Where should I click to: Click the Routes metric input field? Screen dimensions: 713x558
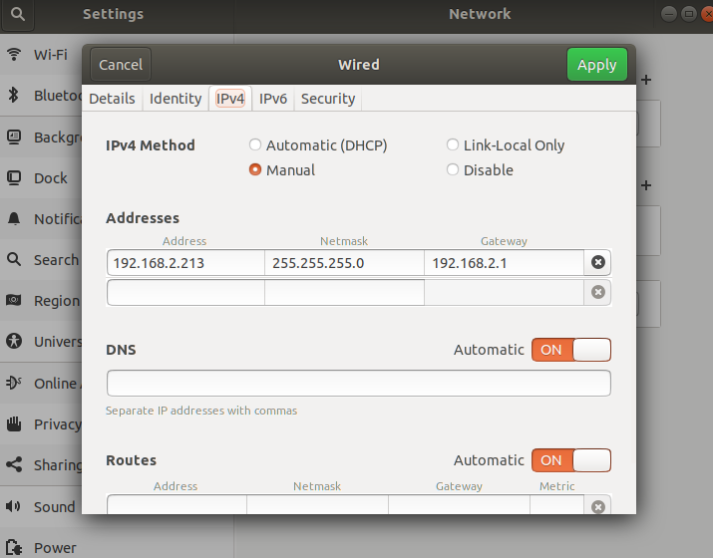click(557, 505)
